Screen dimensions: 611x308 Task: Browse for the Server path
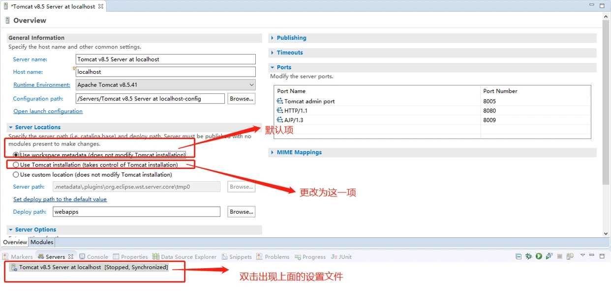click(241, 187)
